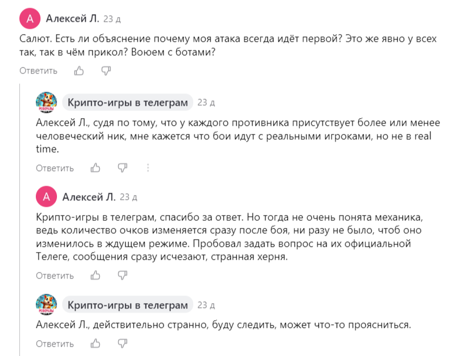Like the last reply "действительно странно"
The image size is (467, 356).
pyautogui.click(x=95, y=344)
